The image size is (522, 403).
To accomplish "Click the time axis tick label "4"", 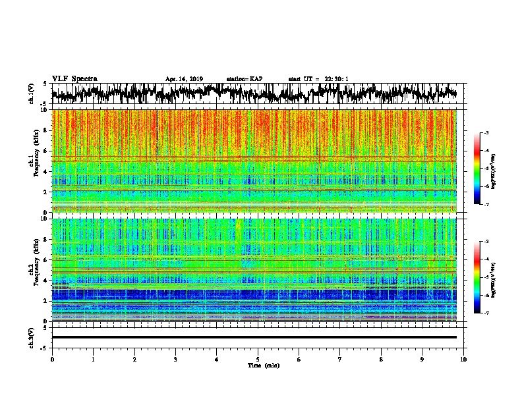I will coord(217,360).
